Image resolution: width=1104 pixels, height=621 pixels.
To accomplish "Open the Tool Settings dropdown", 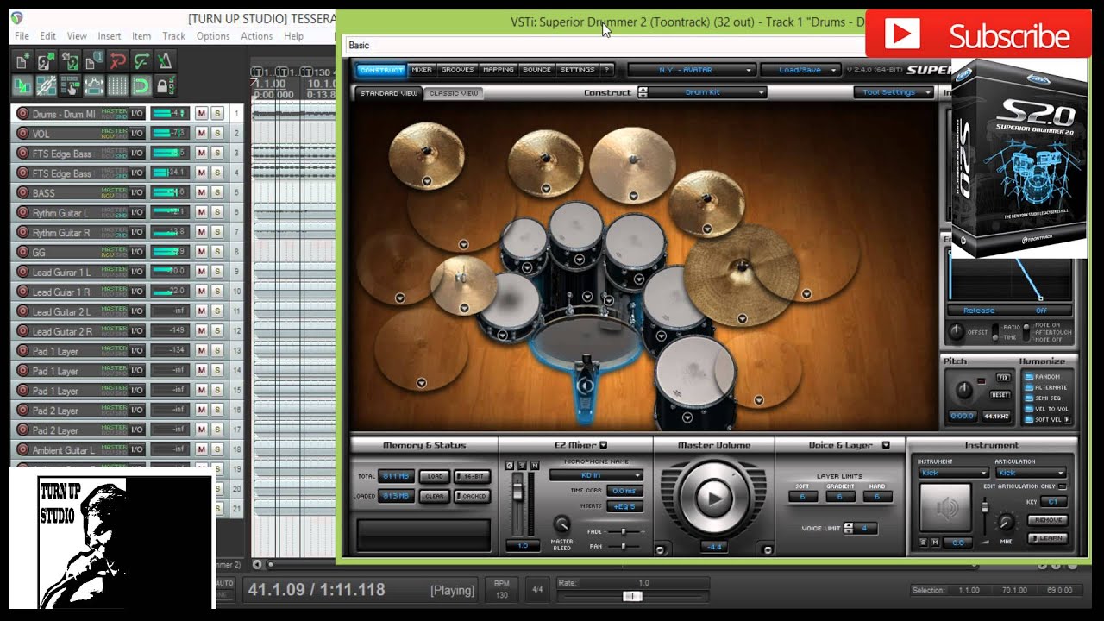I will click(894, 92).
